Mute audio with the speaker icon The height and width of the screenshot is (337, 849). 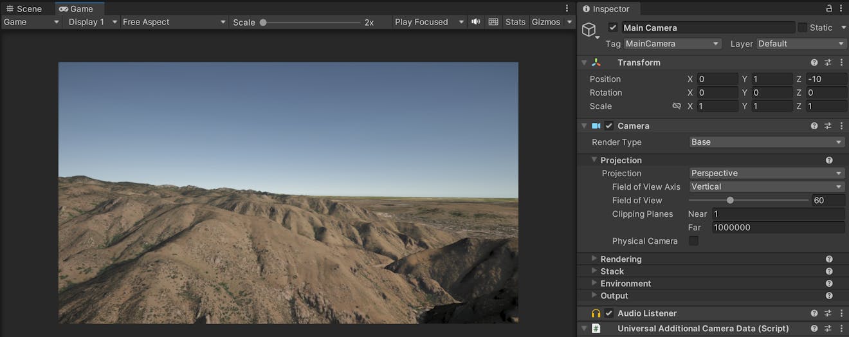pos(475,22)
